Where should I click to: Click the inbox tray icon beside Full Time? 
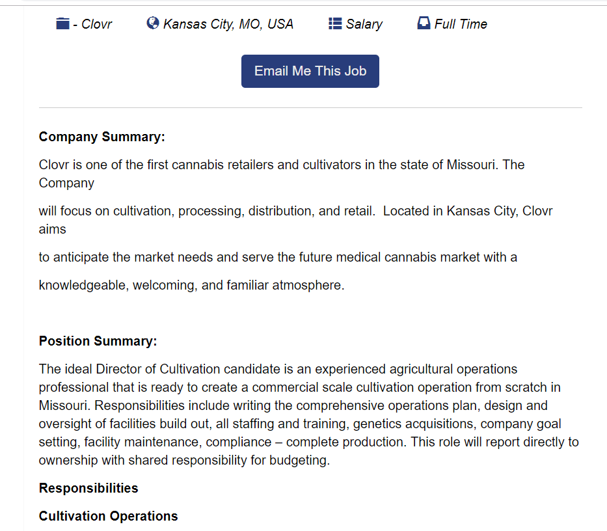tap(424, 24)
